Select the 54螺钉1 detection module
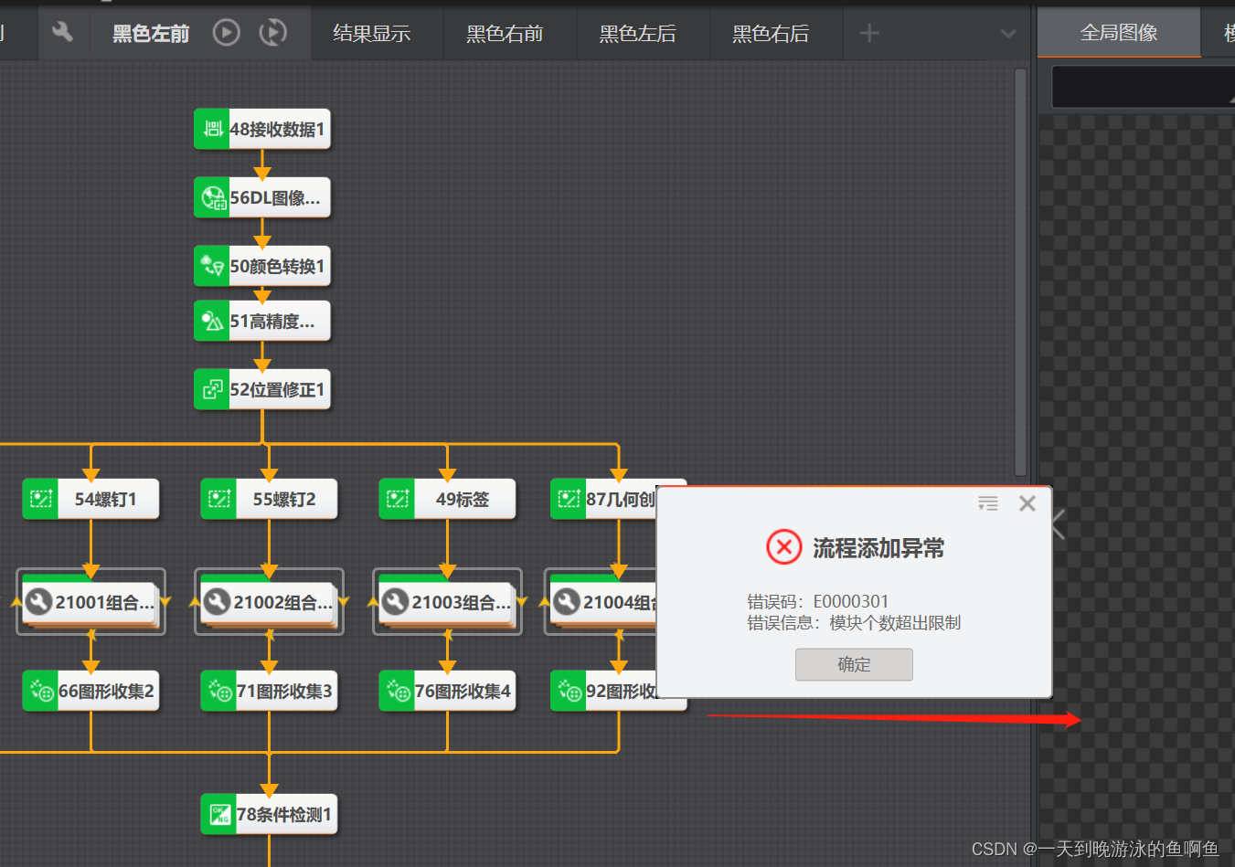 (90, 499)
